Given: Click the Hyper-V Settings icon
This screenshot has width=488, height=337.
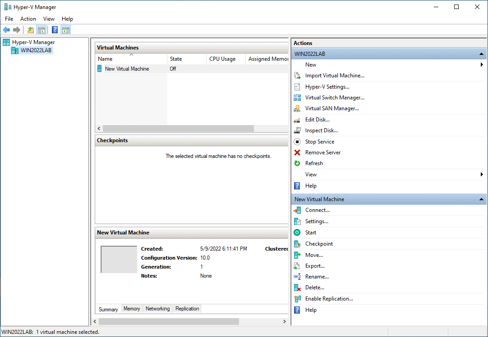Looking at the screenshot, I should 297,87.
